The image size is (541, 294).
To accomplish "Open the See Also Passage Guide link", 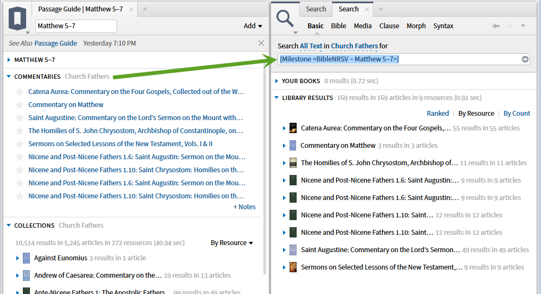I will (56, 43).
